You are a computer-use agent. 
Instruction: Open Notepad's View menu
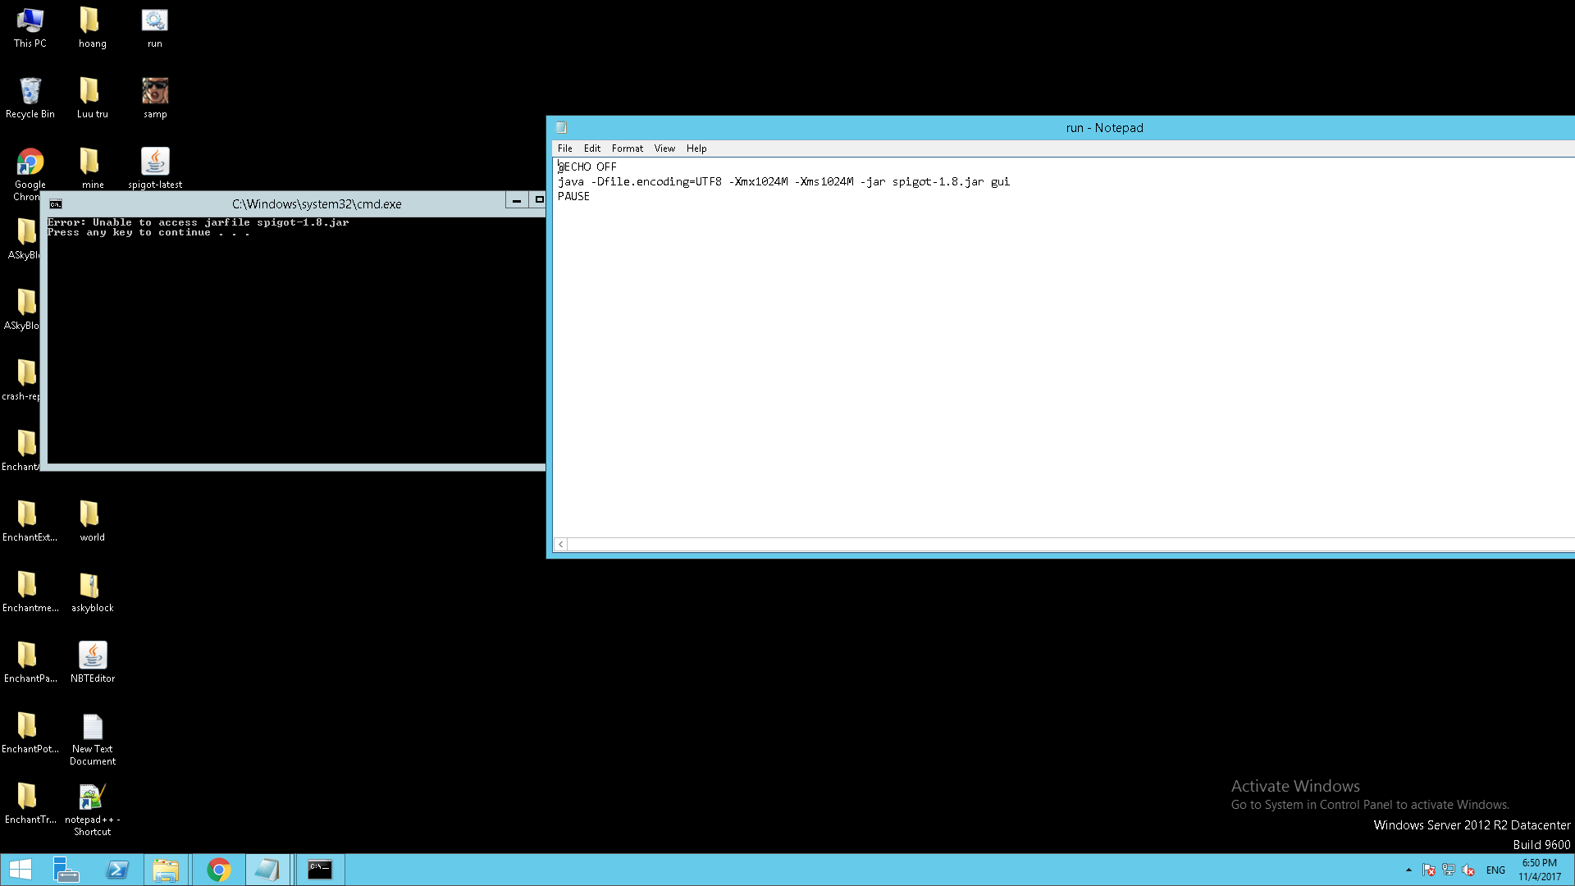coord(664,148)
